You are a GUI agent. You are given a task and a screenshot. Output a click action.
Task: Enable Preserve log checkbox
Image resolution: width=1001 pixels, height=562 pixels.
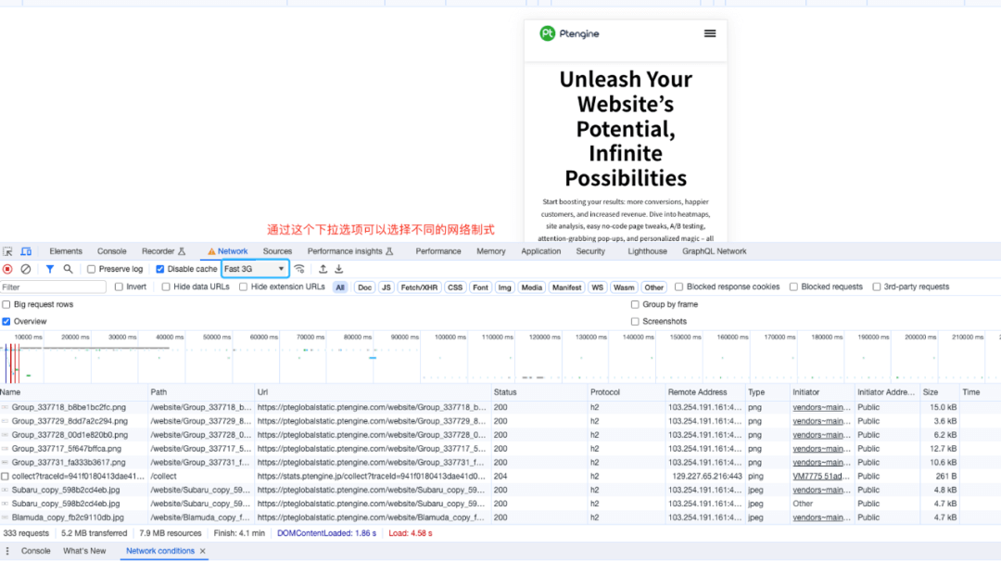point(92,269)
